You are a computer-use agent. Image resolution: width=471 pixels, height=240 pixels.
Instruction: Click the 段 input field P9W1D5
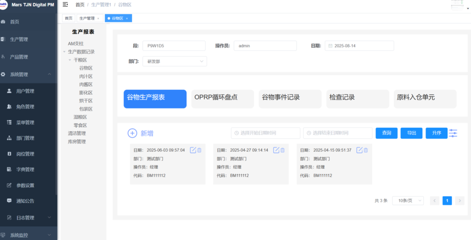pyautogui.click(x=174, y=45)
